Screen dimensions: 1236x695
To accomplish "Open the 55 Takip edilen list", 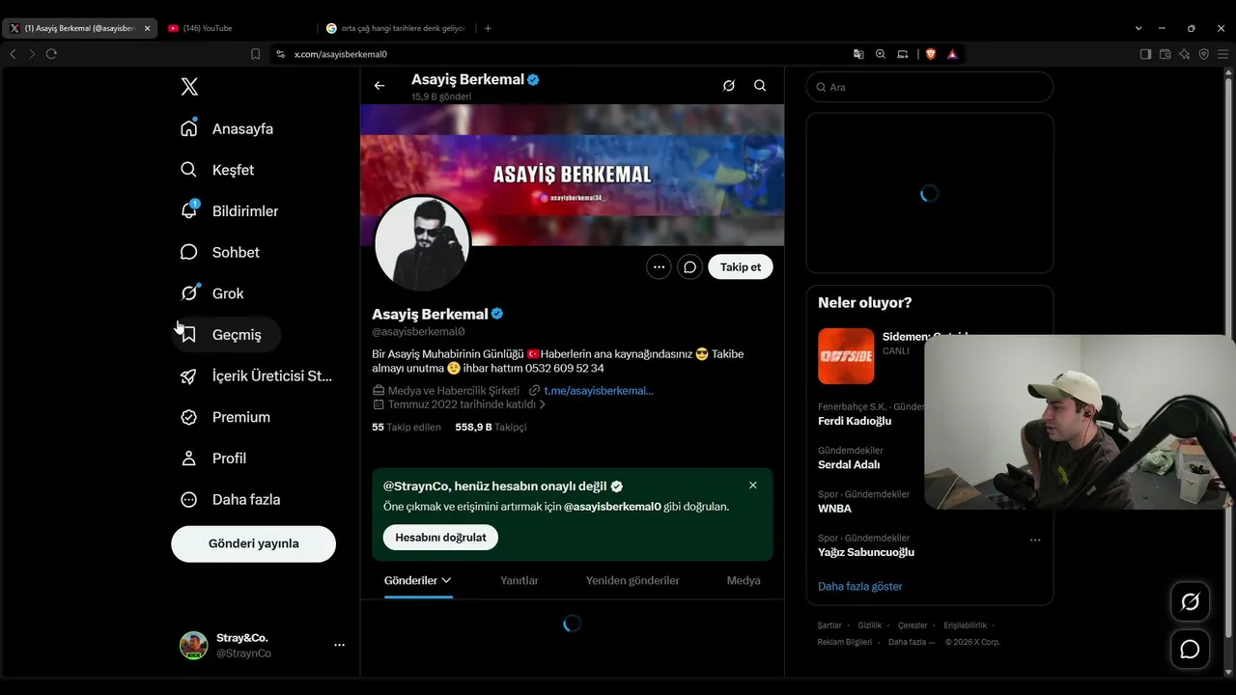I will click(x=407, y=427).
